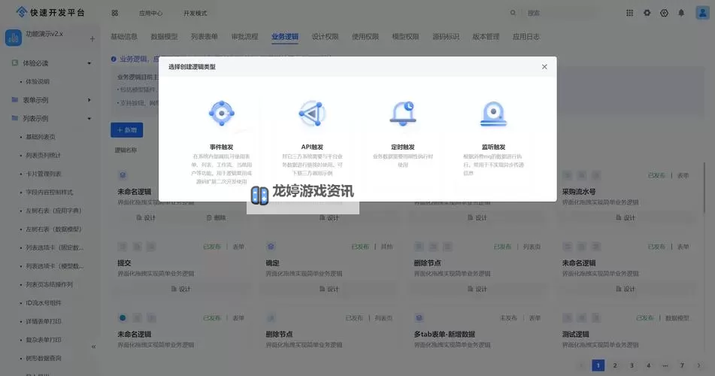Open the nine-dot apps grid icon

630,13
